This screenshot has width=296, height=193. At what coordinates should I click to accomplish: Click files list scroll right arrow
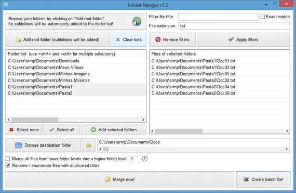(x=287, y=131)
